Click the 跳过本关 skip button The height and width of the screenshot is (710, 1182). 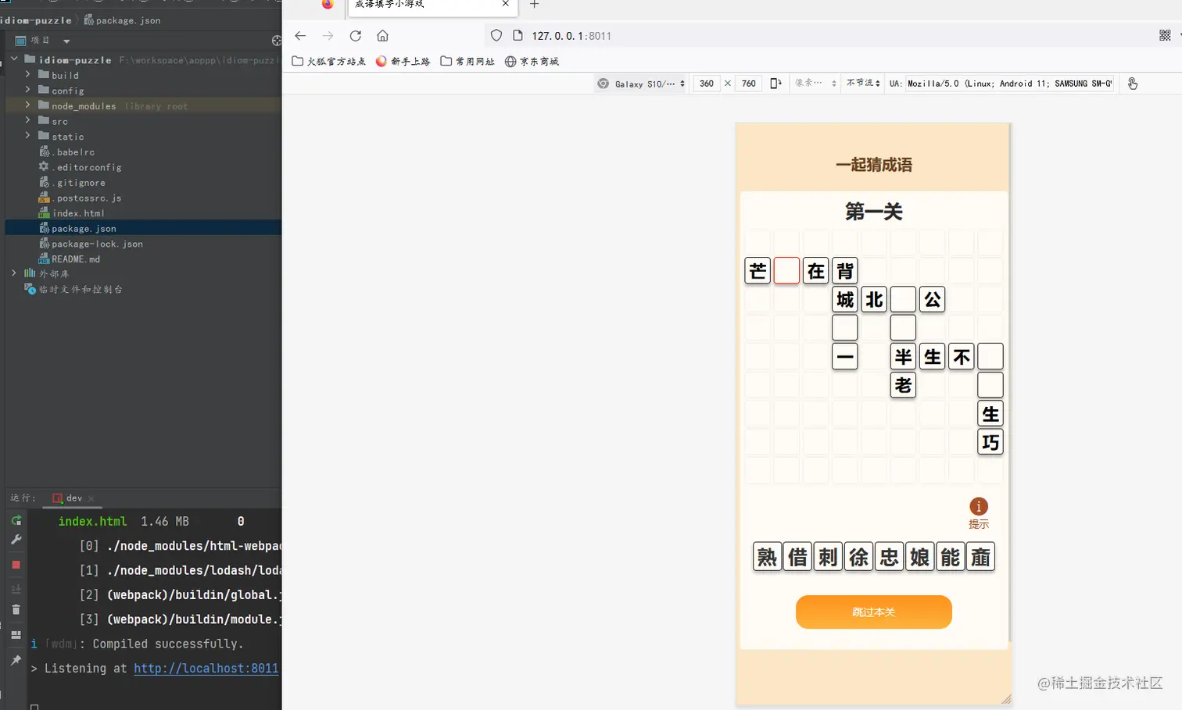click(873, 612)
